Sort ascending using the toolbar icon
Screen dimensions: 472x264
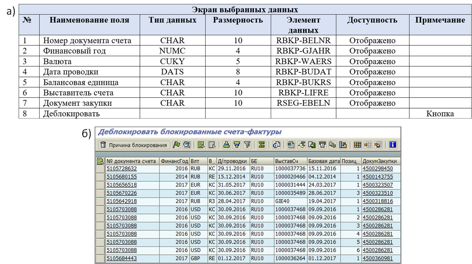click(x=226, y=145)
